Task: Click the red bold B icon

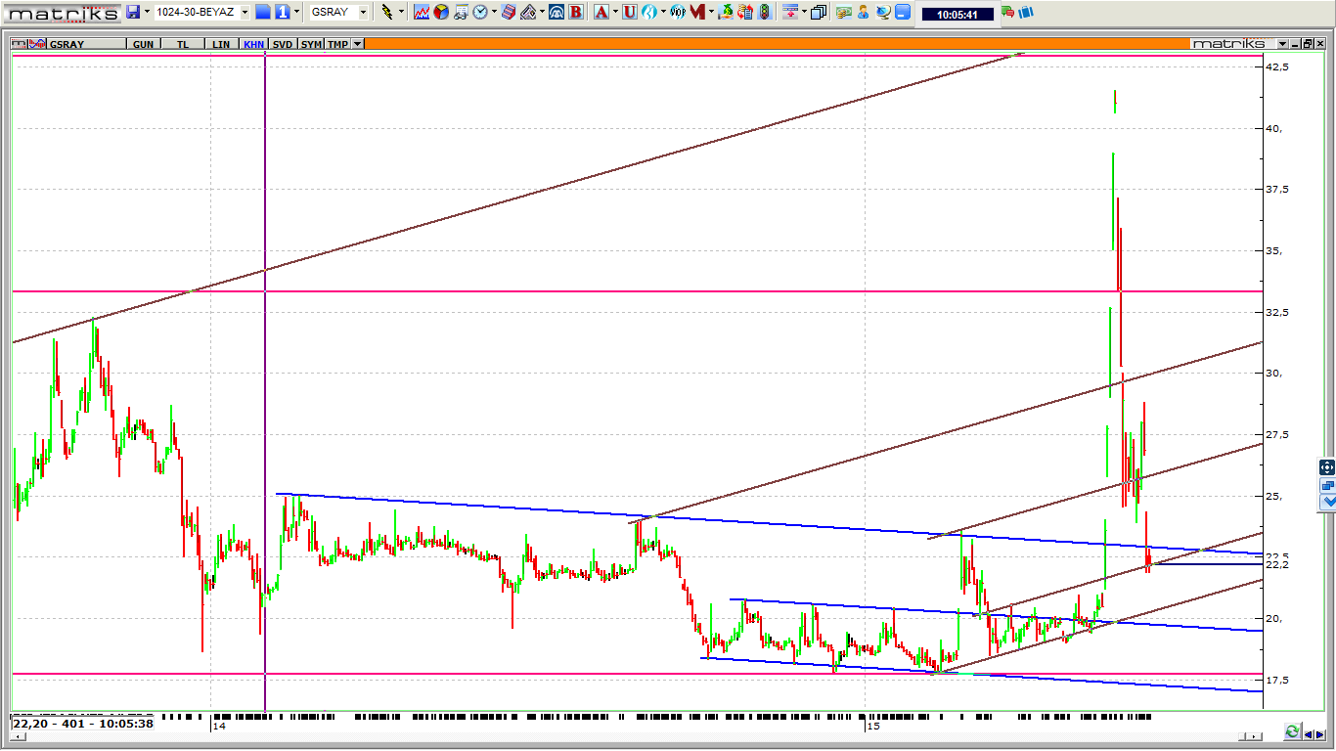Action: point(575,12)
